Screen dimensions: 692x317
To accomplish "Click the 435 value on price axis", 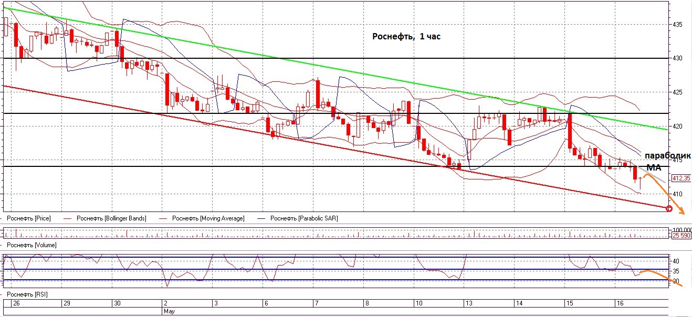I will [x=677, y=24].
